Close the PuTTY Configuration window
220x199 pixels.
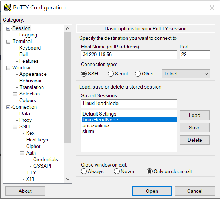click(212, 8)
